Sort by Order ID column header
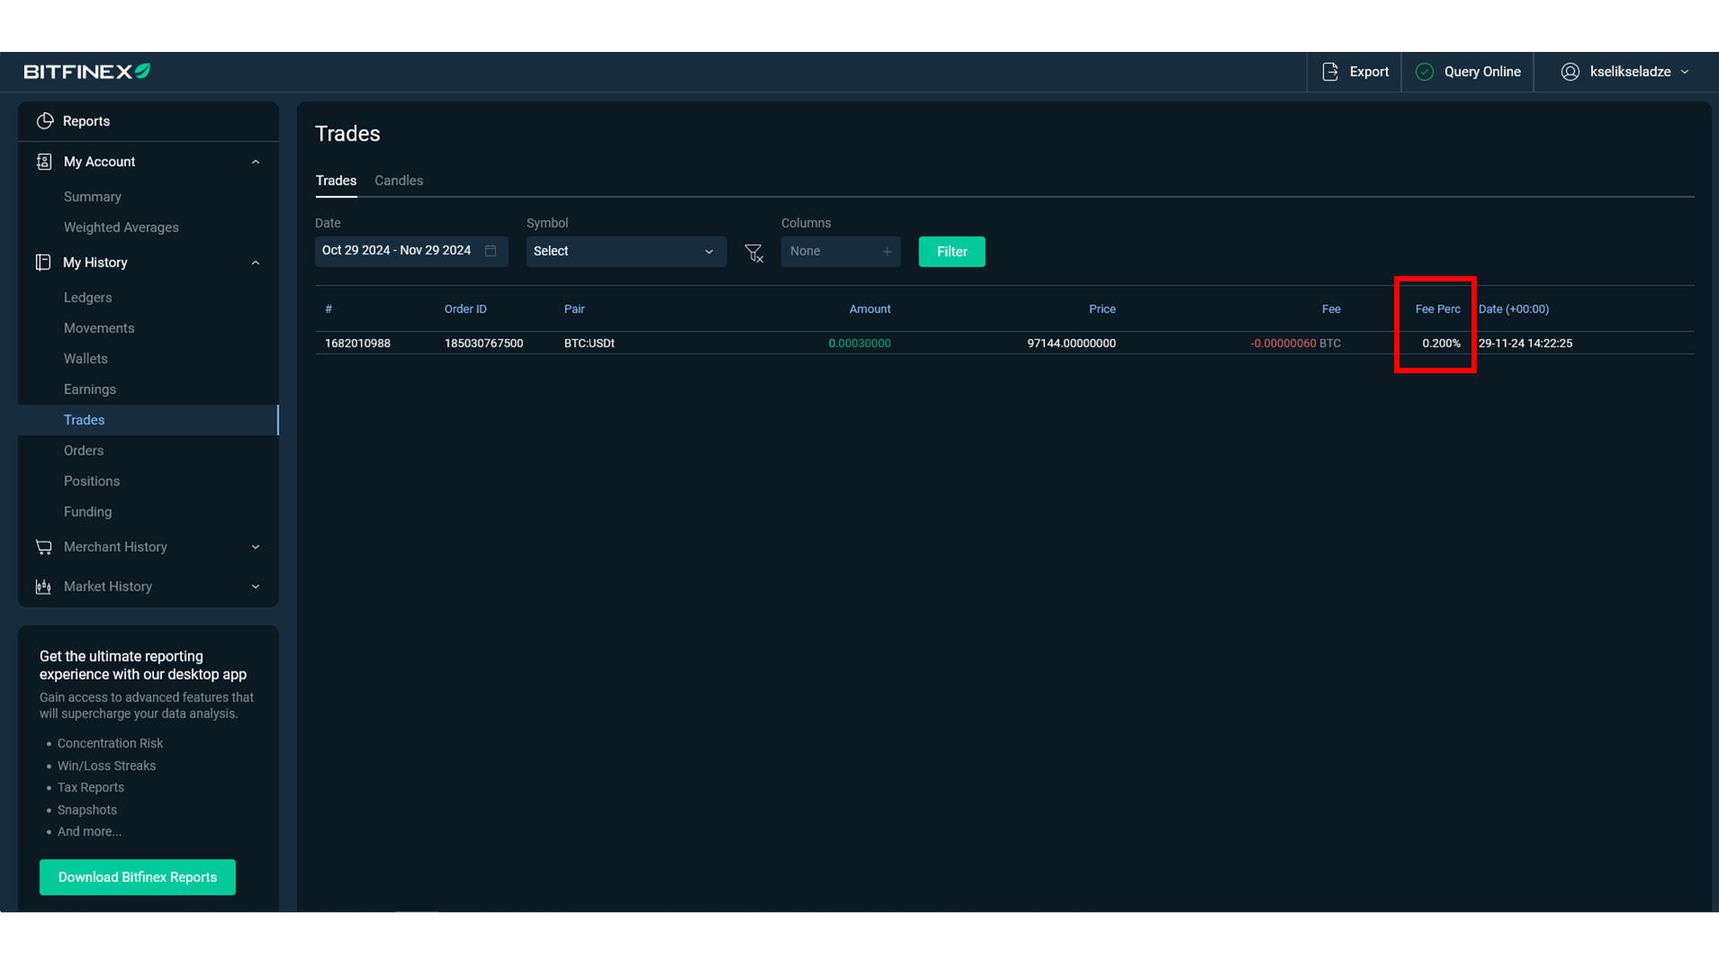1719x967 pixels. coord(466,309)
